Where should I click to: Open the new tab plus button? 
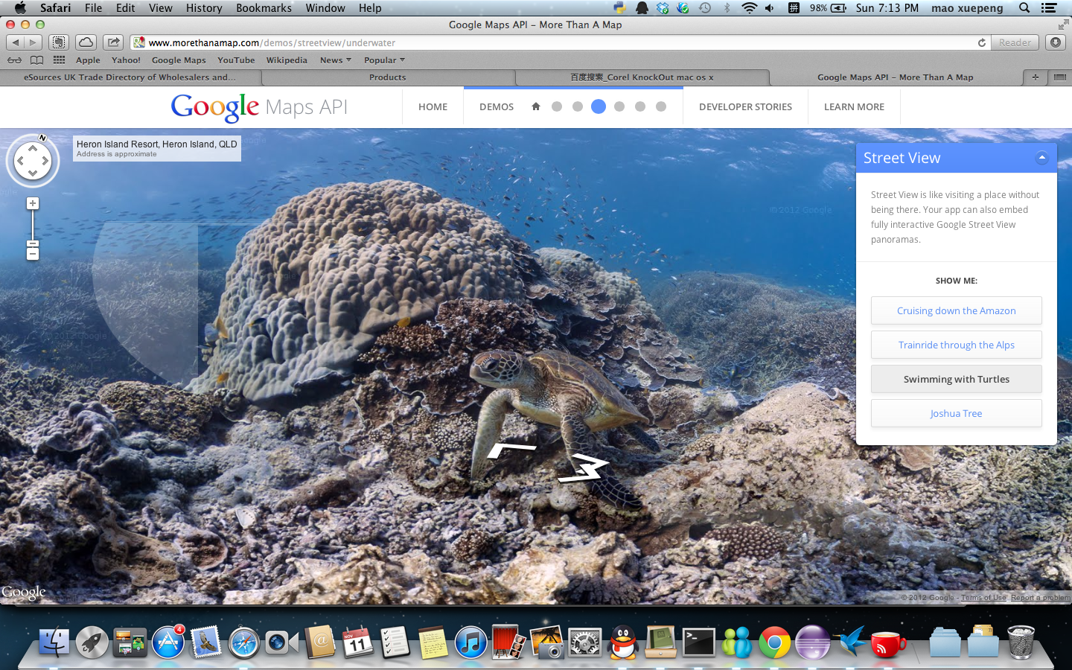click(x=1035, y=77)
